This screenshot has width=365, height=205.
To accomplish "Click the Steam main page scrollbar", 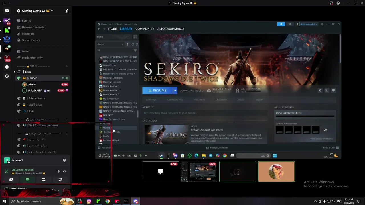I will [x=340, y=48].
